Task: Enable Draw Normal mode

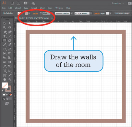Action: coord(4,99)
